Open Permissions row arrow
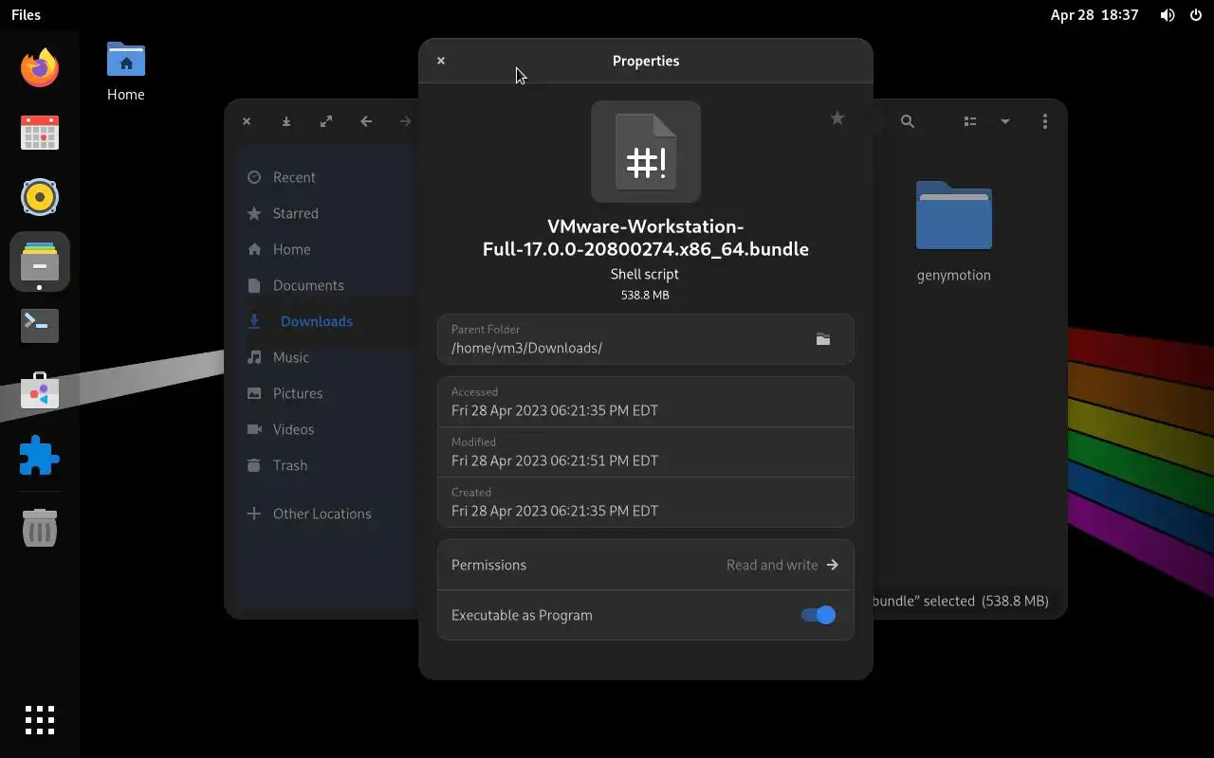The image size is (1214, 758). 832,565
